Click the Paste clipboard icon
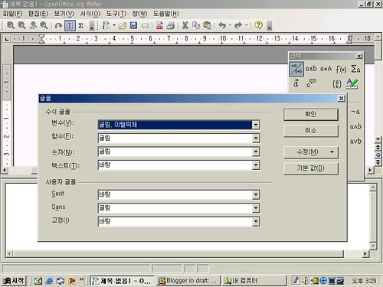383x287 pixels. pyautogui.click(x=208, y=25)
